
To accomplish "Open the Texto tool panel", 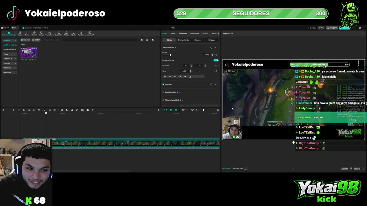I will pos(27,33).
